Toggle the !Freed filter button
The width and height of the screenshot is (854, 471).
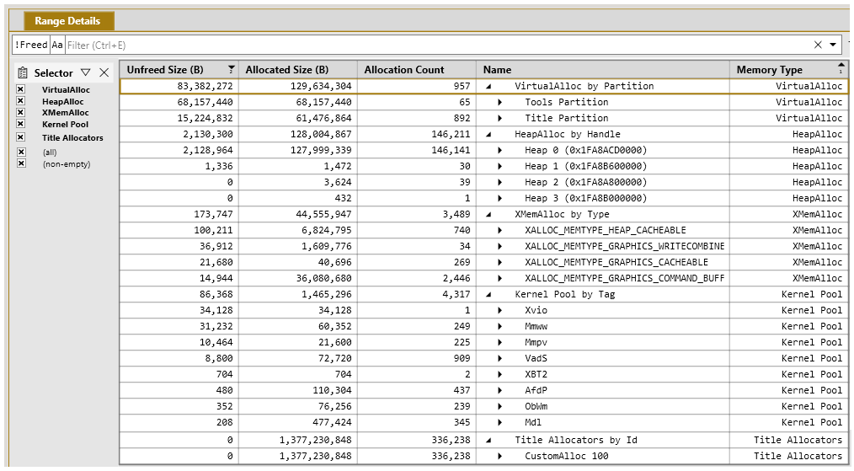[x=31, y=45]
